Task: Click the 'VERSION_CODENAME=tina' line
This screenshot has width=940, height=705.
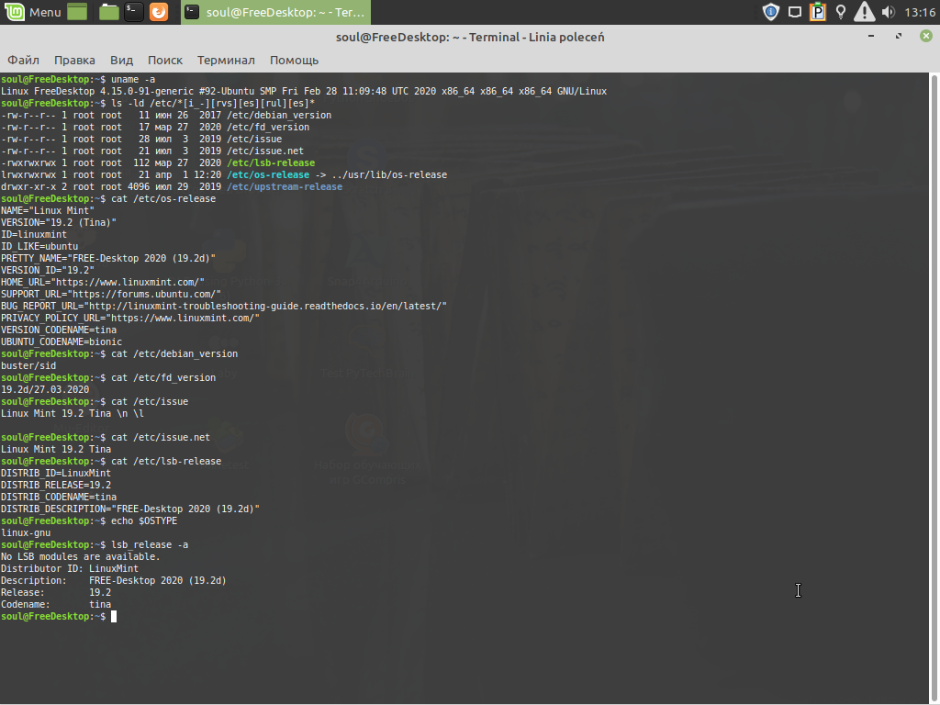Action: coord(59,330)
